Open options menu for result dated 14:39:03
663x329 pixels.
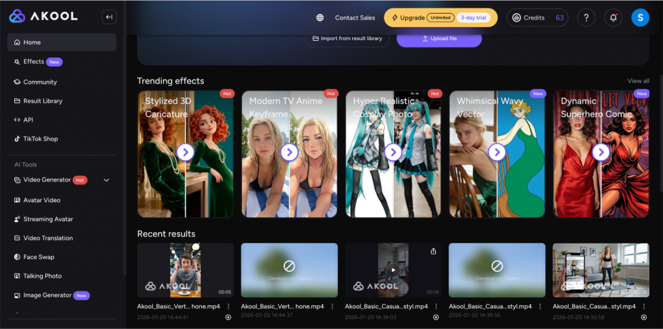tap(436, 306)
